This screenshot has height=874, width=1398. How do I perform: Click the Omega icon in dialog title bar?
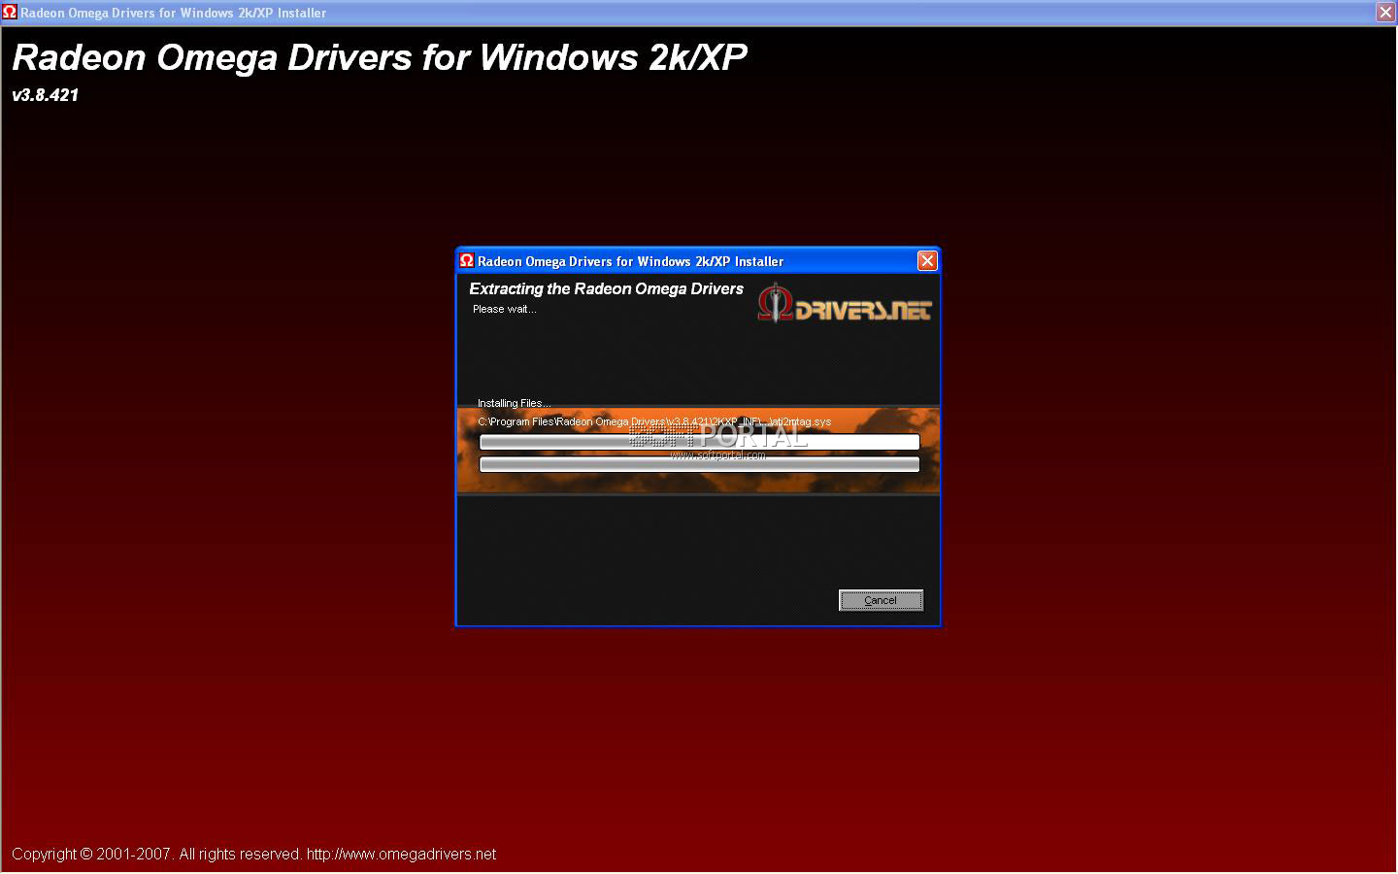[x=467, y=260]
